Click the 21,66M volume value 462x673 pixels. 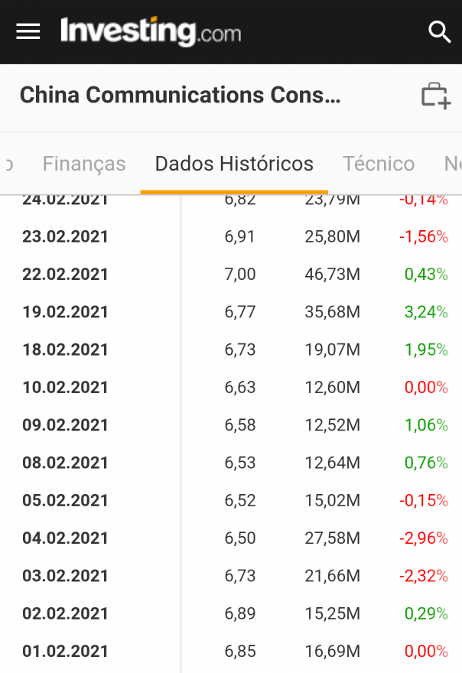(x=332, y=576)
